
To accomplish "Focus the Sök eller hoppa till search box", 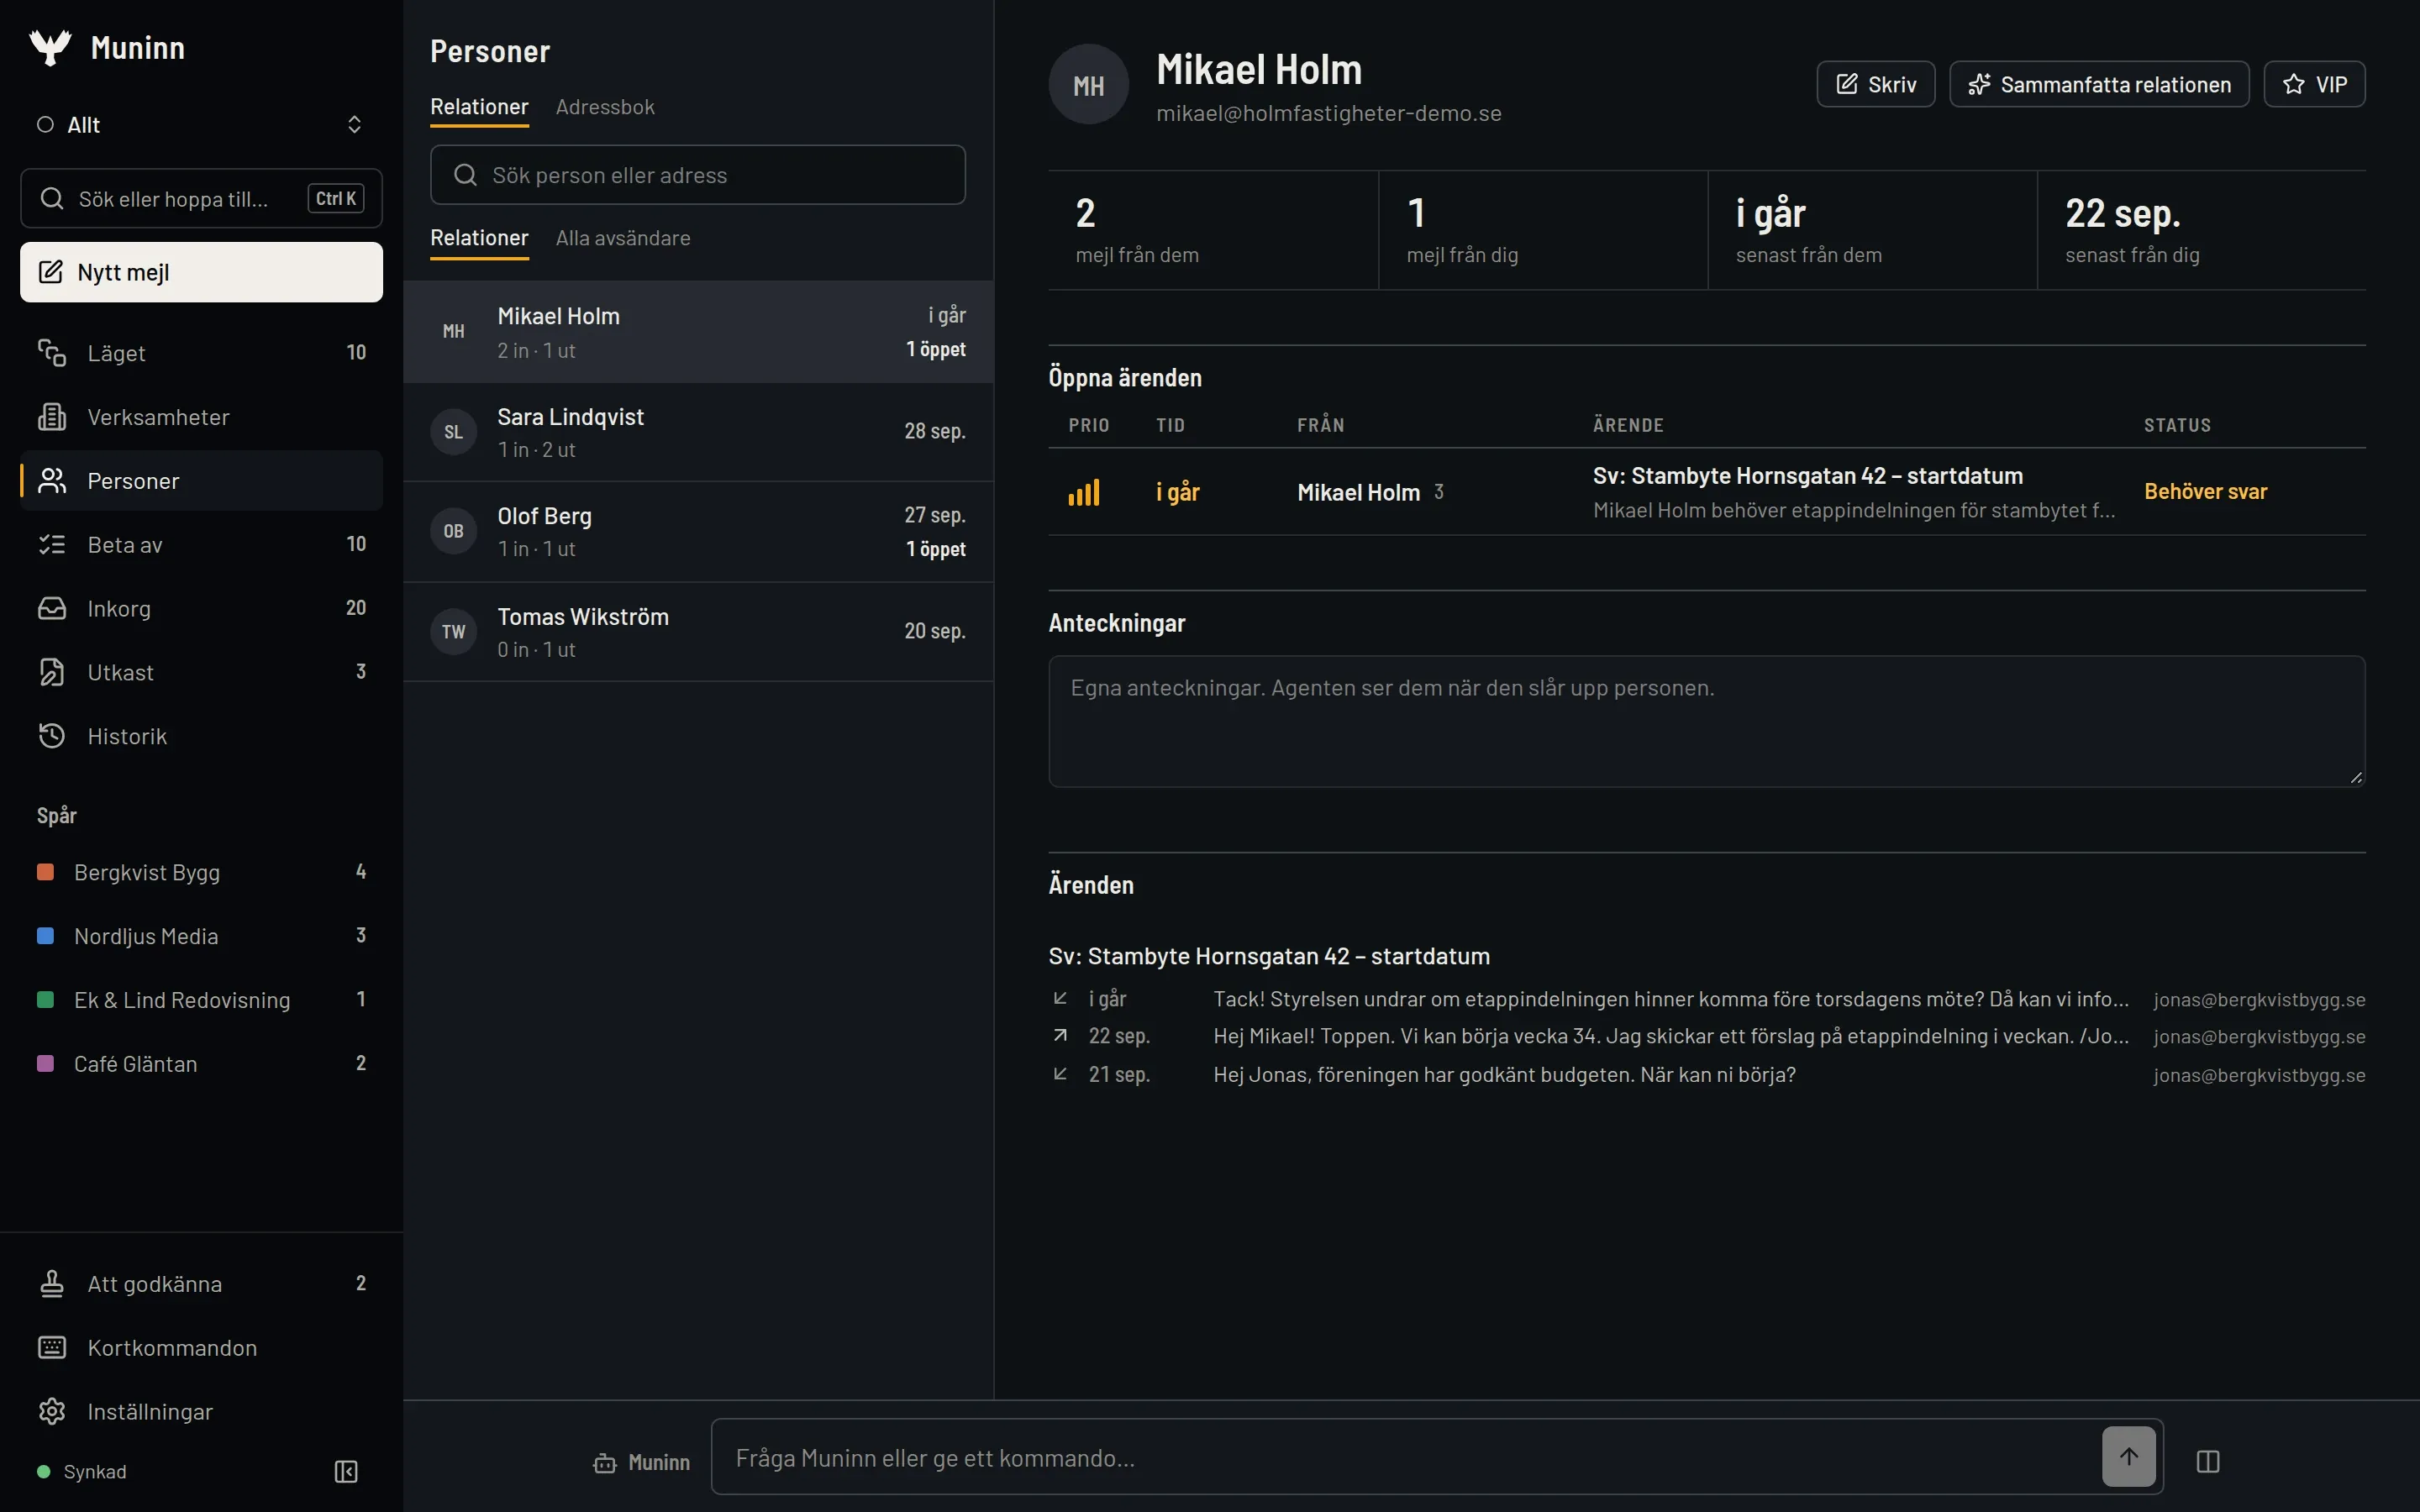I will click(x=201, y=199).
